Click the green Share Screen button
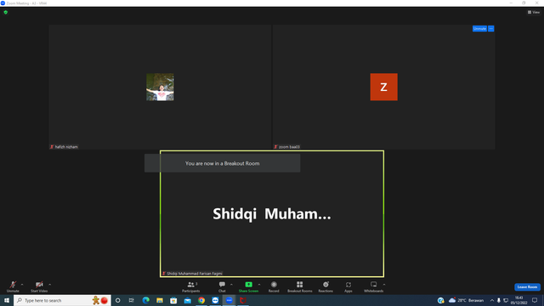The image size is (544, 306). [248, 286]
